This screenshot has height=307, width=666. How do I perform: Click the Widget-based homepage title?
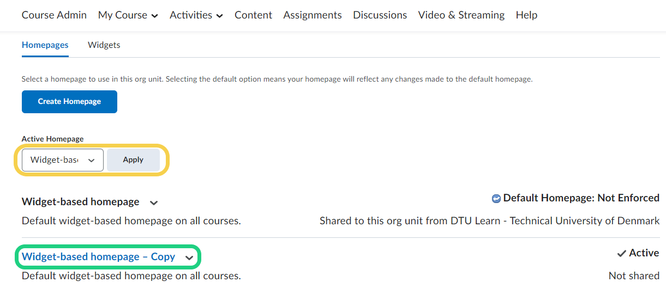pos(81,202)
